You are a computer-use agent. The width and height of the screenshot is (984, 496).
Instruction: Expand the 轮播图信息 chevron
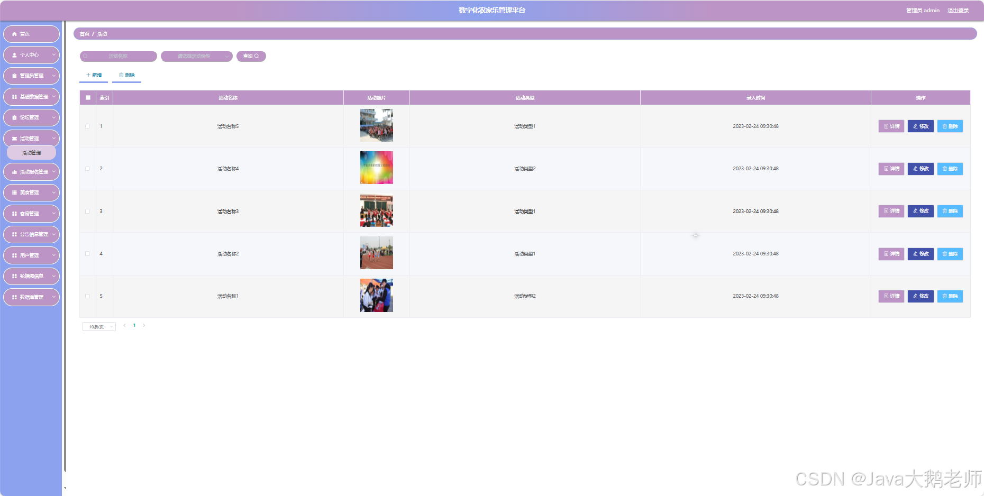tap(53, 276)
